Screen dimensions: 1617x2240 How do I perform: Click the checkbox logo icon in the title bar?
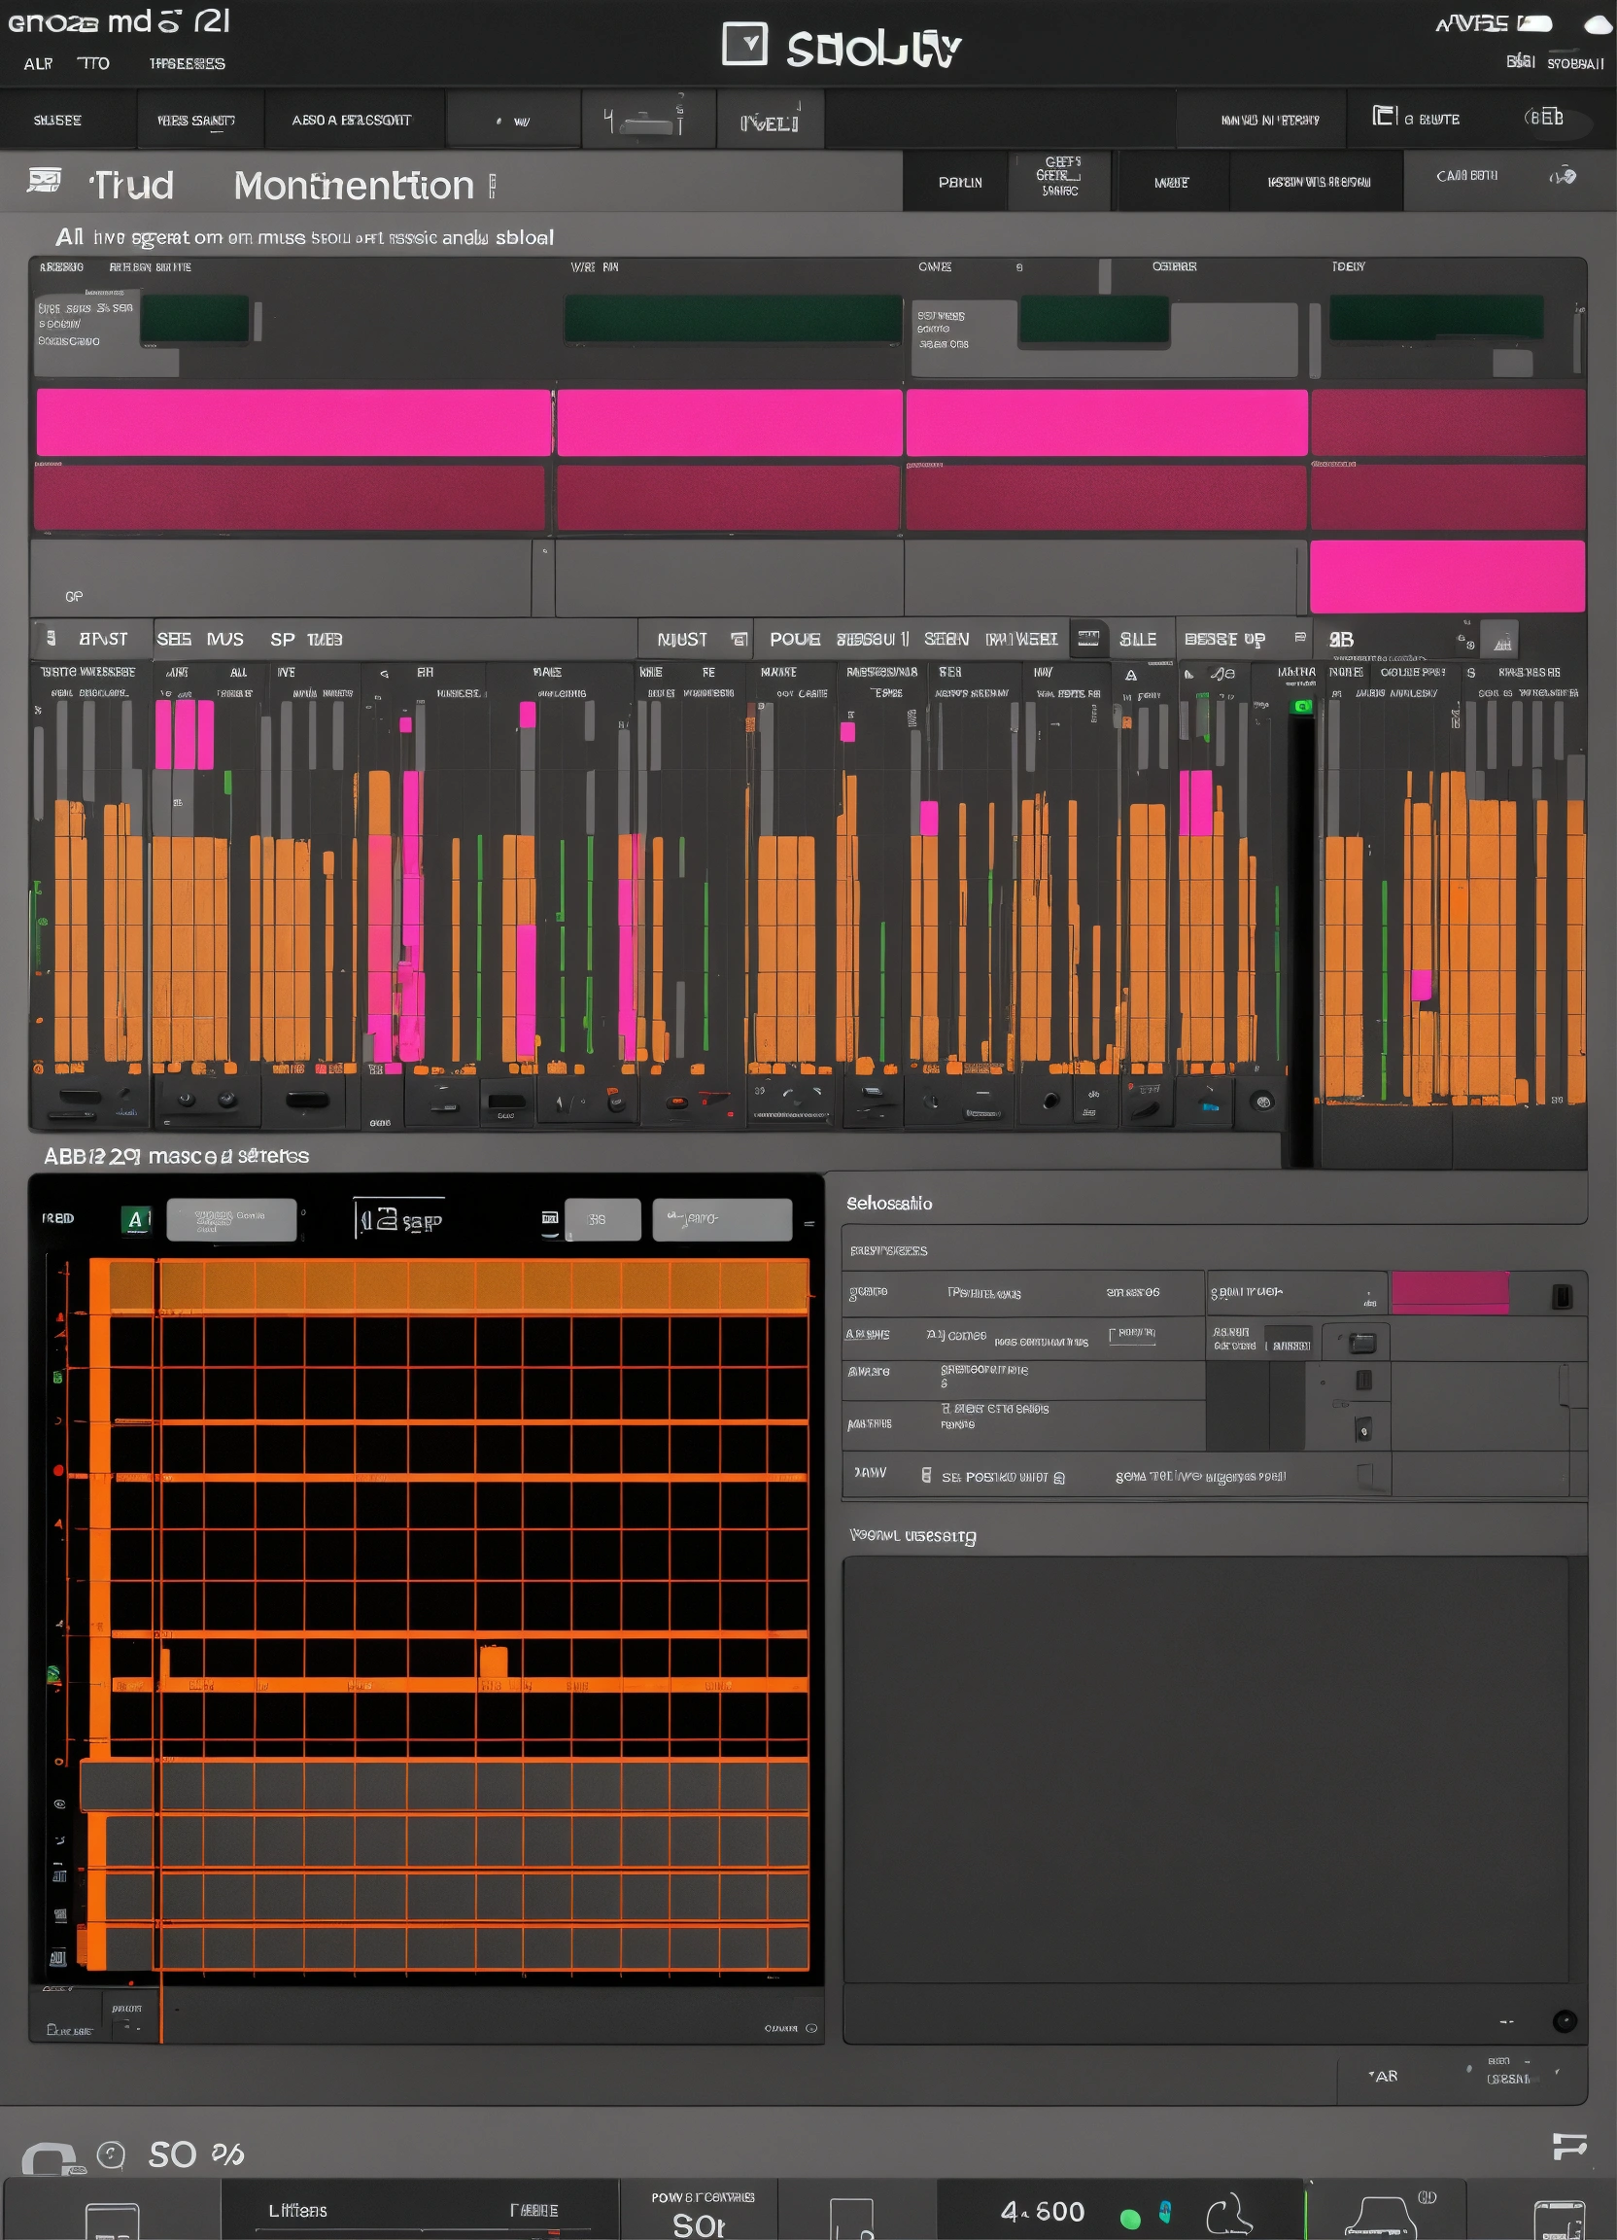point(744,45)
